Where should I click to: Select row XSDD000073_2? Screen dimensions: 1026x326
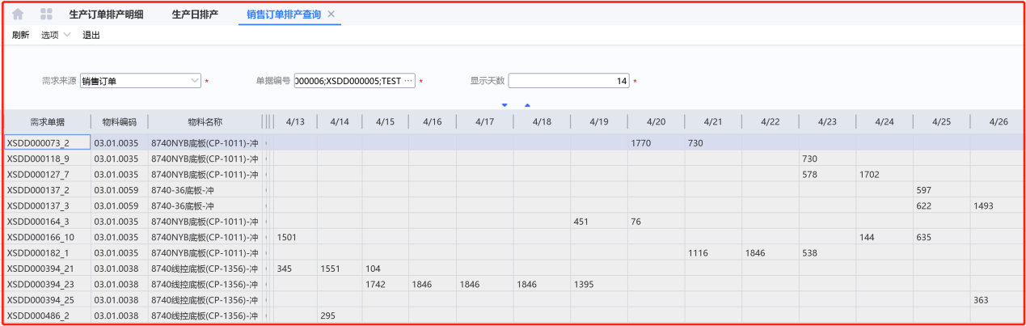[514, 142]
